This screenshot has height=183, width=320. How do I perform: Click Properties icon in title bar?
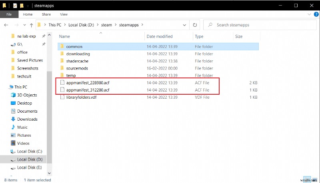coord(15,6)
